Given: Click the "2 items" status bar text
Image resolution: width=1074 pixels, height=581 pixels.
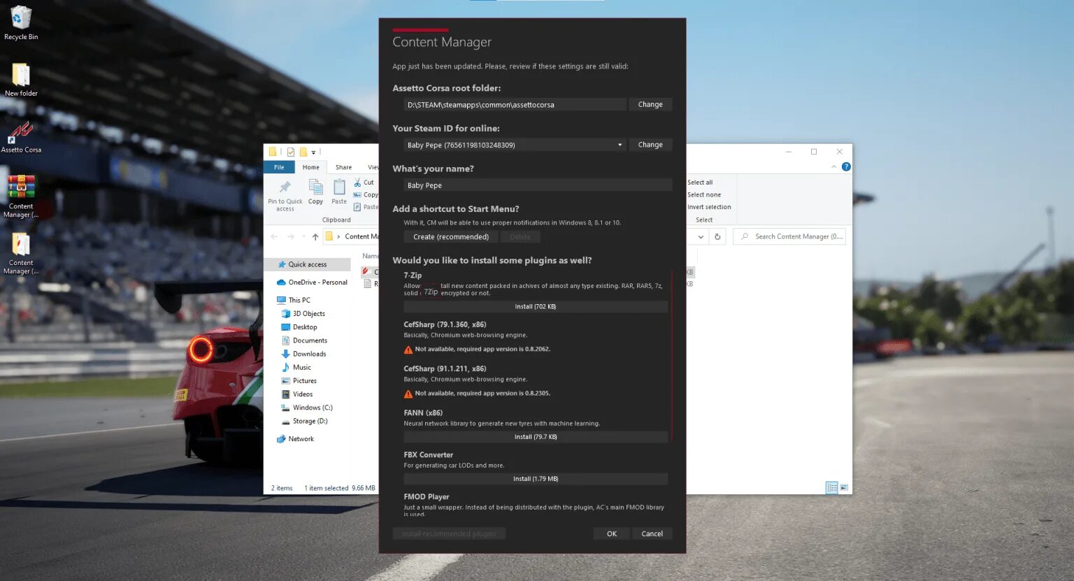Looking at the screenshot, I should [x=282, y=488].
